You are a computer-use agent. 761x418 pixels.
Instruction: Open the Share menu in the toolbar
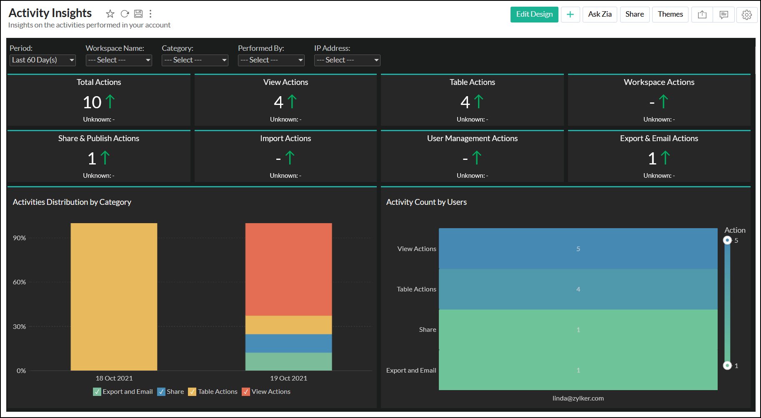[x=634, y=15]
